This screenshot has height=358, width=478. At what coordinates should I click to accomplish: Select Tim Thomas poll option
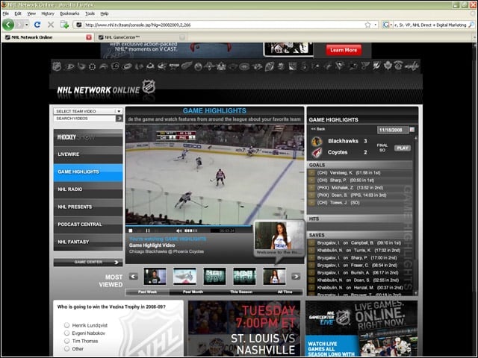66,341
